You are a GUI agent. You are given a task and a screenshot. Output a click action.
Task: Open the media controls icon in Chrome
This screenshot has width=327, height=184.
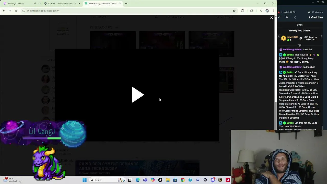261,11
